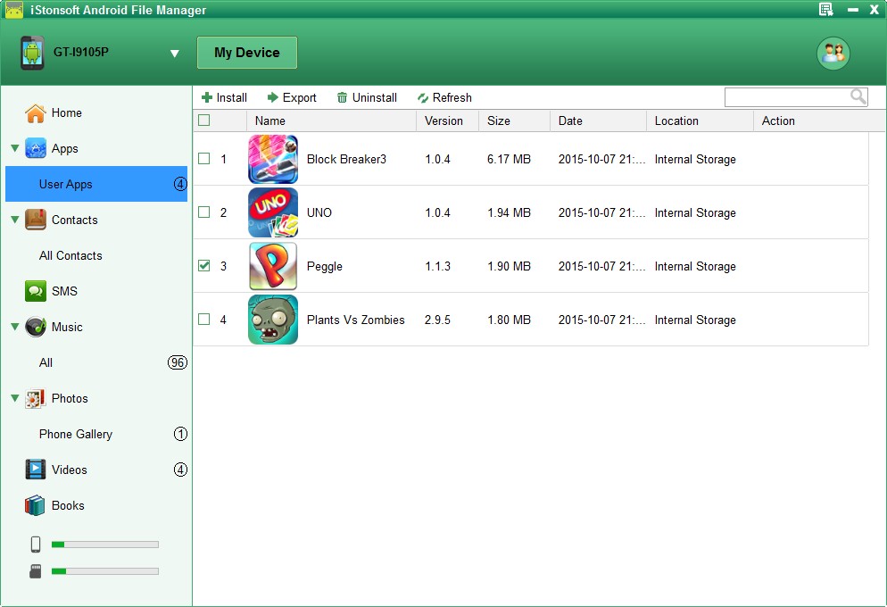Click the green Android phone icon

[x=32, y=53]
